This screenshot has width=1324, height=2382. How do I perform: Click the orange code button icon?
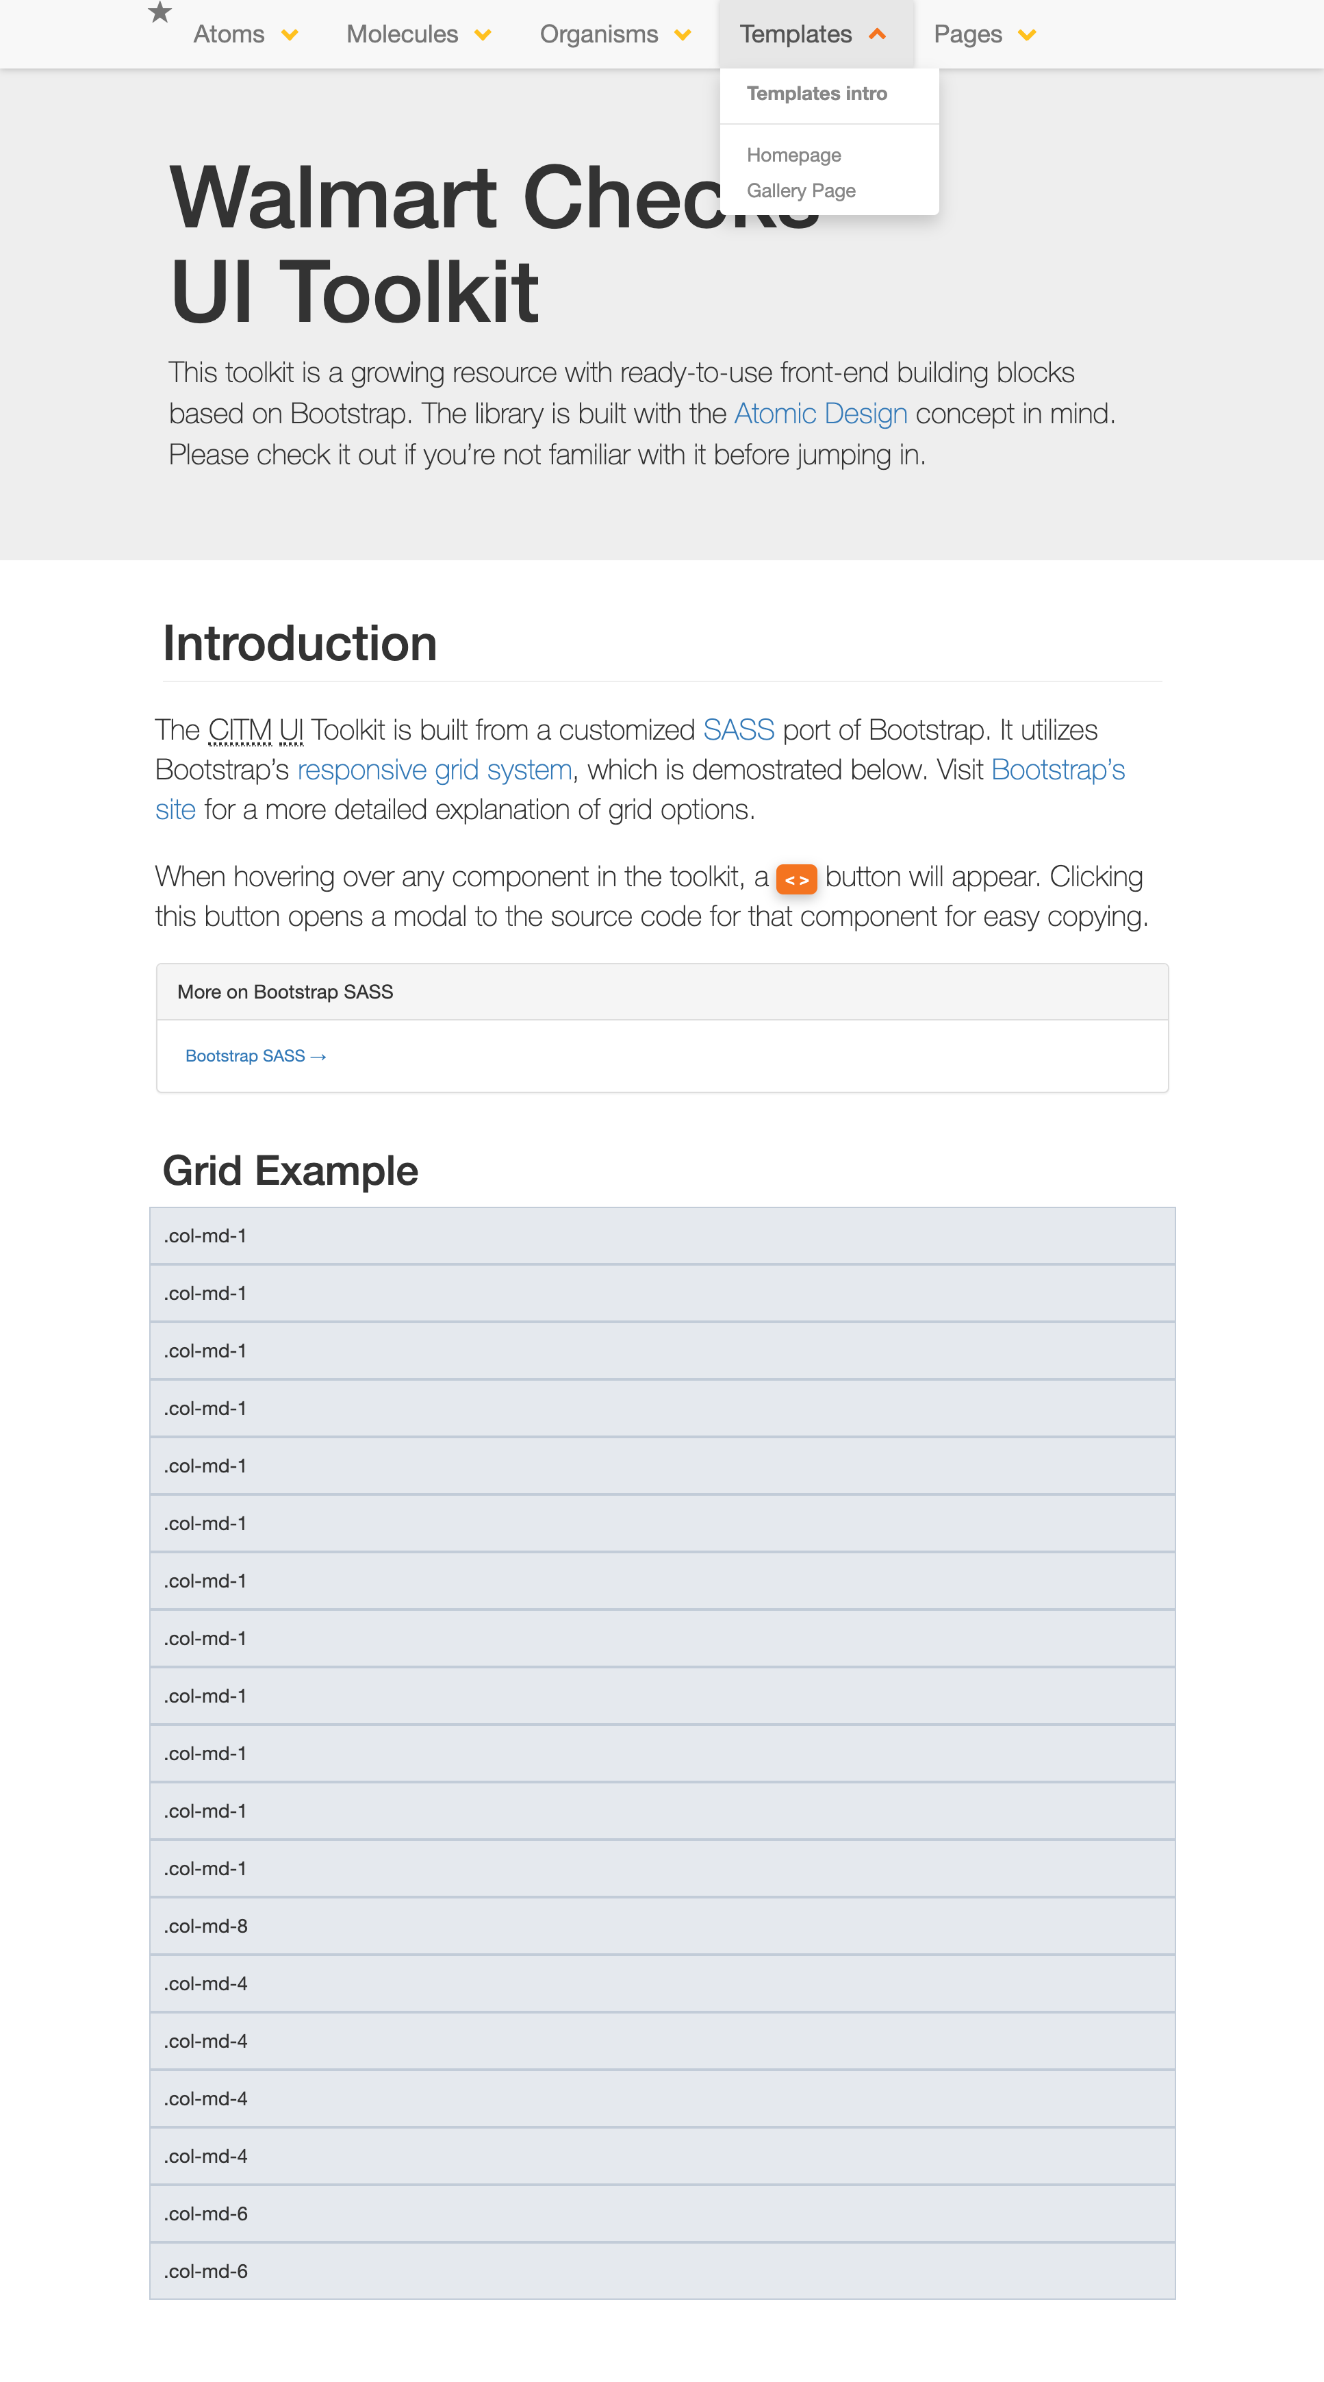[796, 879]
